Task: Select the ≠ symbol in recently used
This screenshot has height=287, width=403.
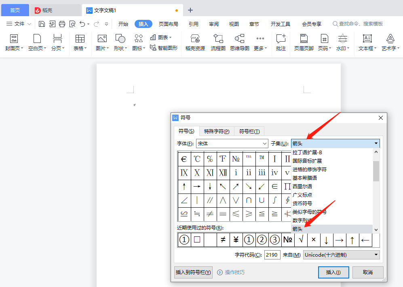Action: click(223, 240)
